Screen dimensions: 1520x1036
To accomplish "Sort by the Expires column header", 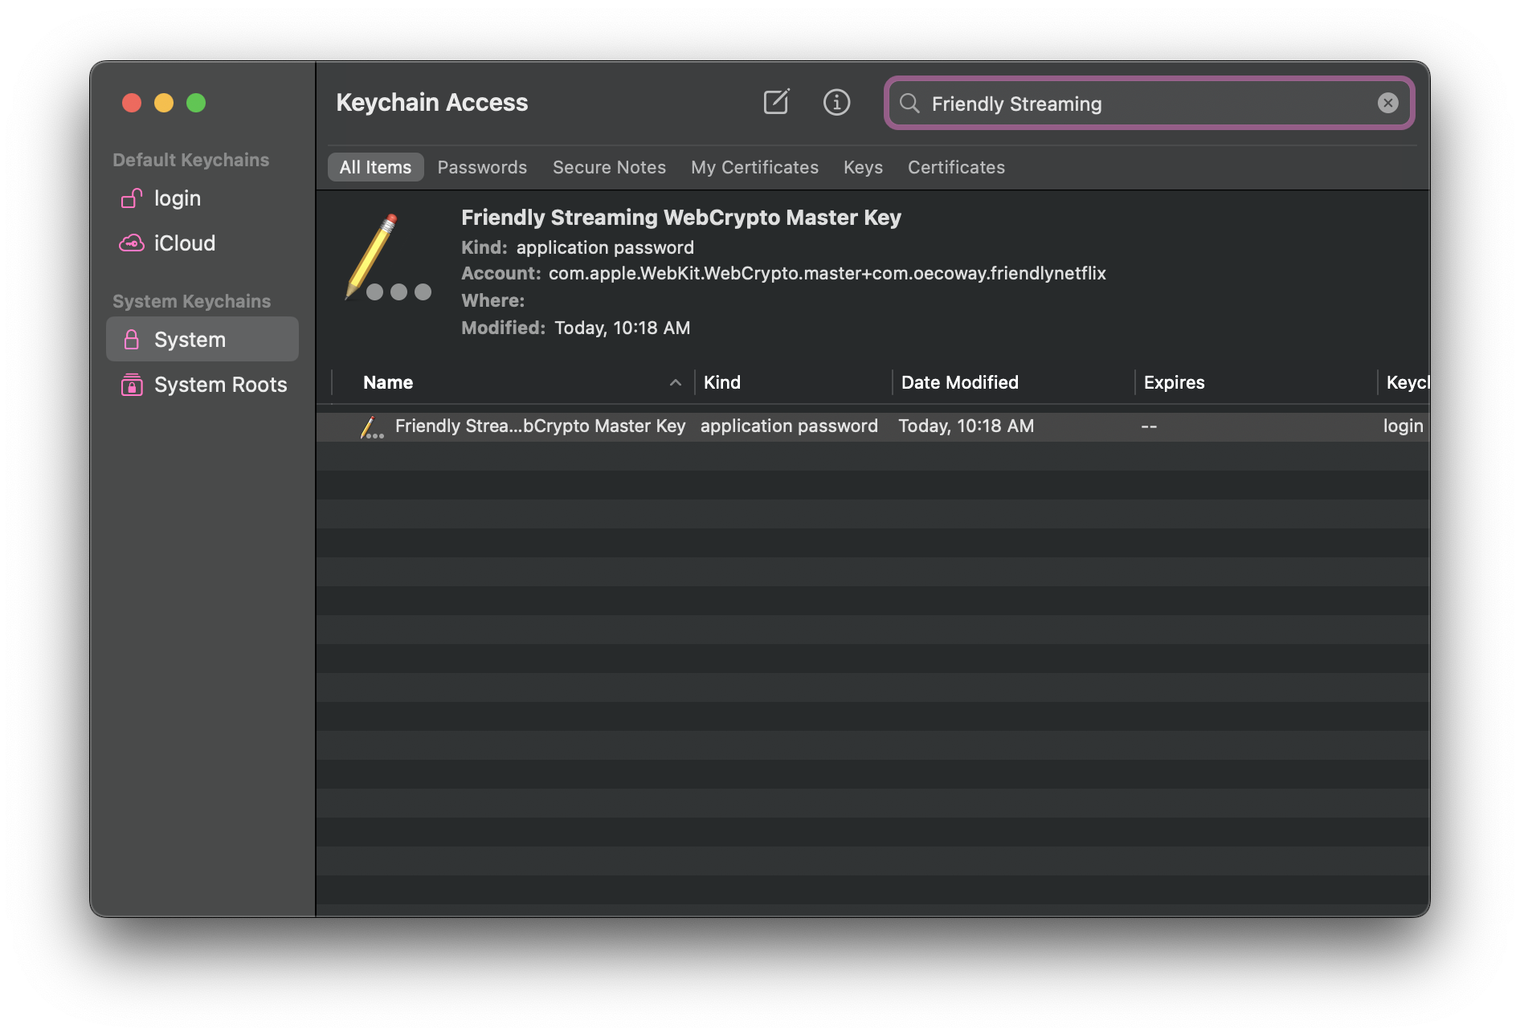I will click(x=1174, y=383).
